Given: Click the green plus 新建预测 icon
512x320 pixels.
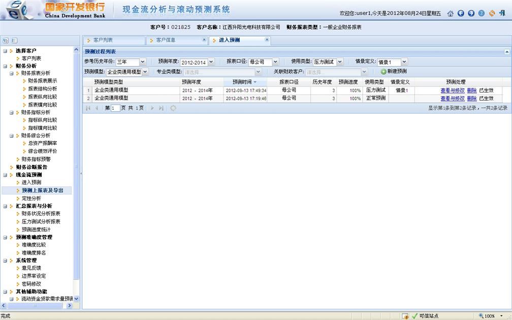Looking at the screenshot, I should [383, 72].
